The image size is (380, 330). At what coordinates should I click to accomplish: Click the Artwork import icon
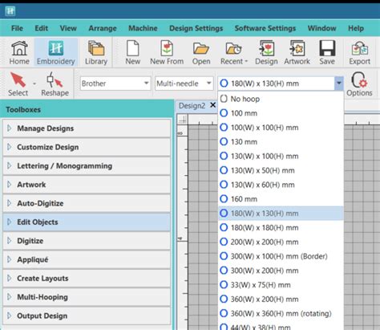297,52
